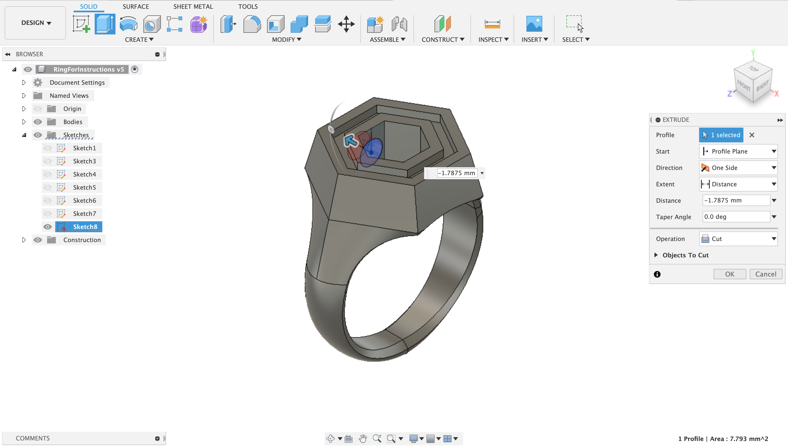The image size is (788, 447).
Task: Click the Press Pull tool icon
Action: [228, 24]
